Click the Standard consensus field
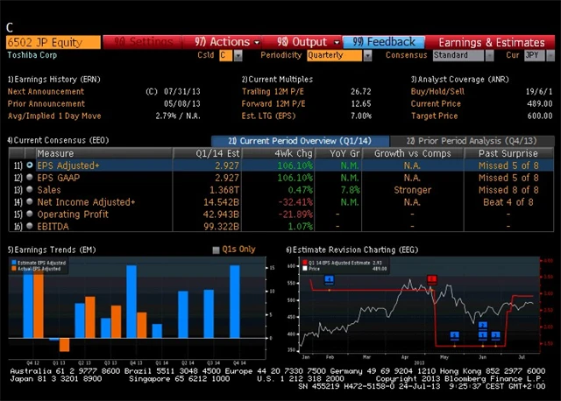 (458, 55)
